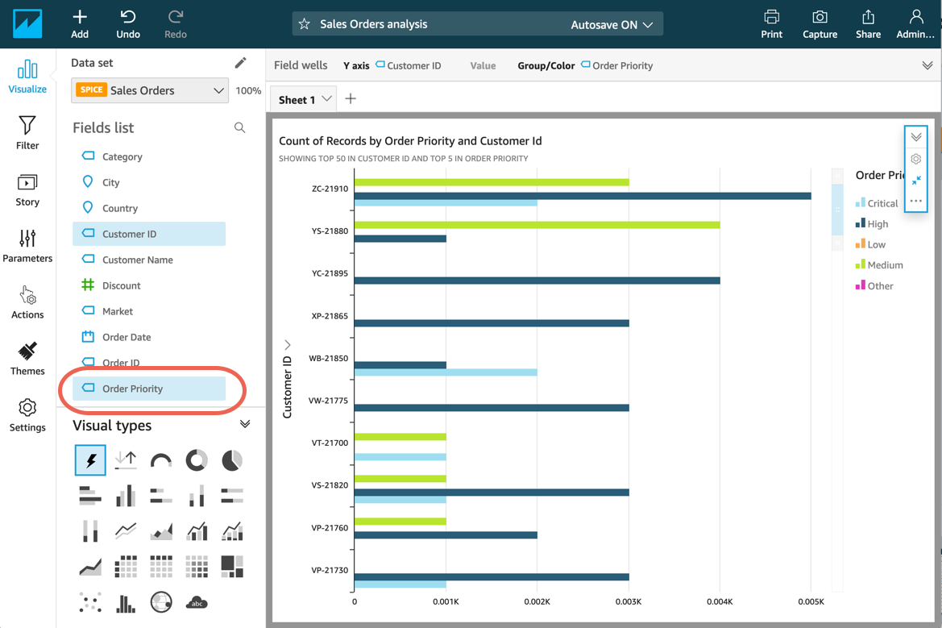
Task: Select the Order Date field
Action: 127,337
